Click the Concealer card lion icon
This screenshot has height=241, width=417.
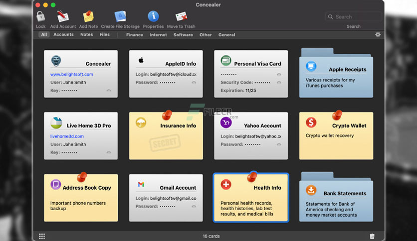tap(56, 61)
